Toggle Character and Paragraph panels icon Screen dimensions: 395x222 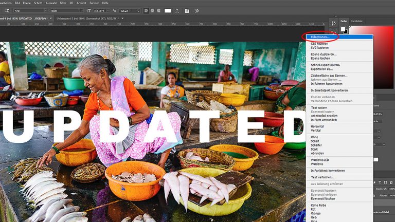tap(187, 11)
